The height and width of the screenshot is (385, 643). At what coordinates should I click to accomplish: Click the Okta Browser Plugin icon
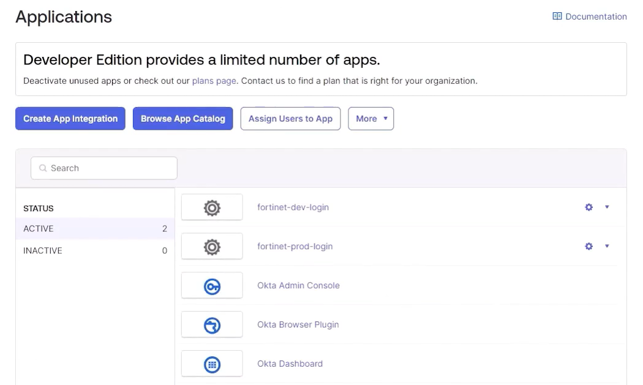coord(212,326)
